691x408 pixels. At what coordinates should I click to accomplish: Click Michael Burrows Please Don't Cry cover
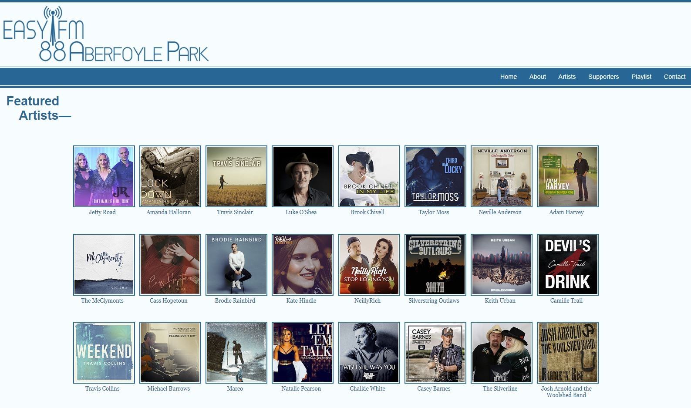pyautogui.click(x=170, y=353)
